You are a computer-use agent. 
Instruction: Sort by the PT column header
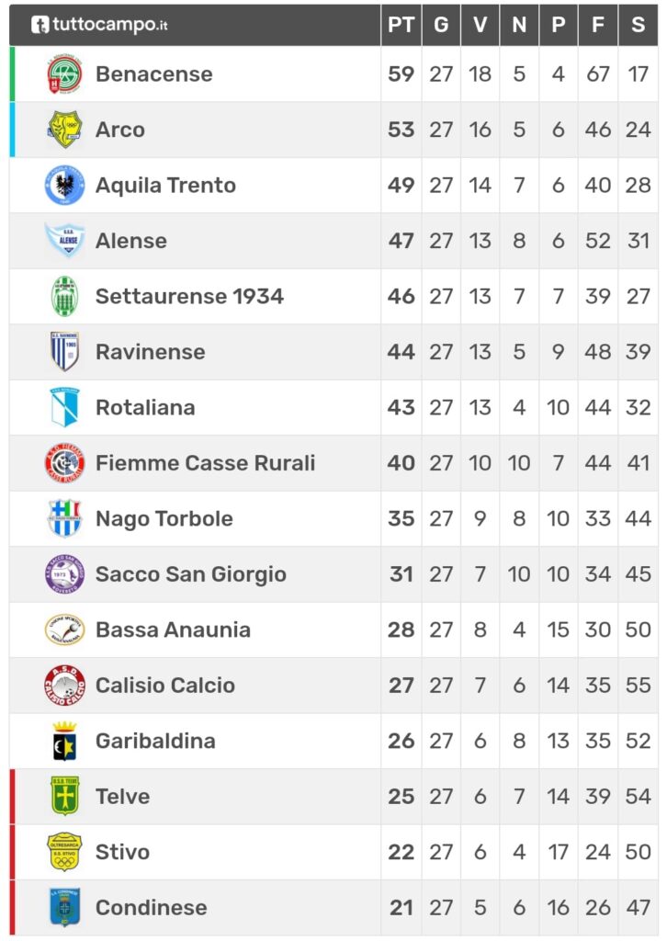401,25
